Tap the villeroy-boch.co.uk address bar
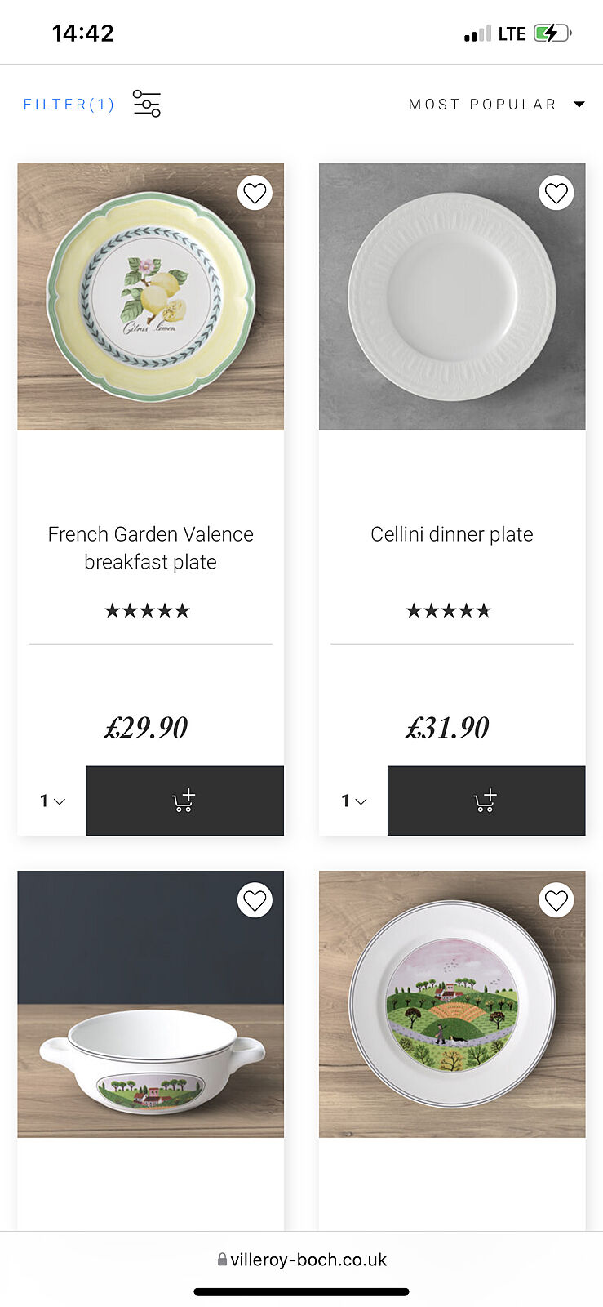 [x=302, y=1260]
